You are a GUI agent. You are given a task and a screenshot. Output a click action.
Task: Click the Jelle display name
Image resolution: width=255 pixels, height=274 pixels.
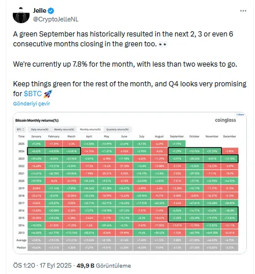[x=39, y=10]
